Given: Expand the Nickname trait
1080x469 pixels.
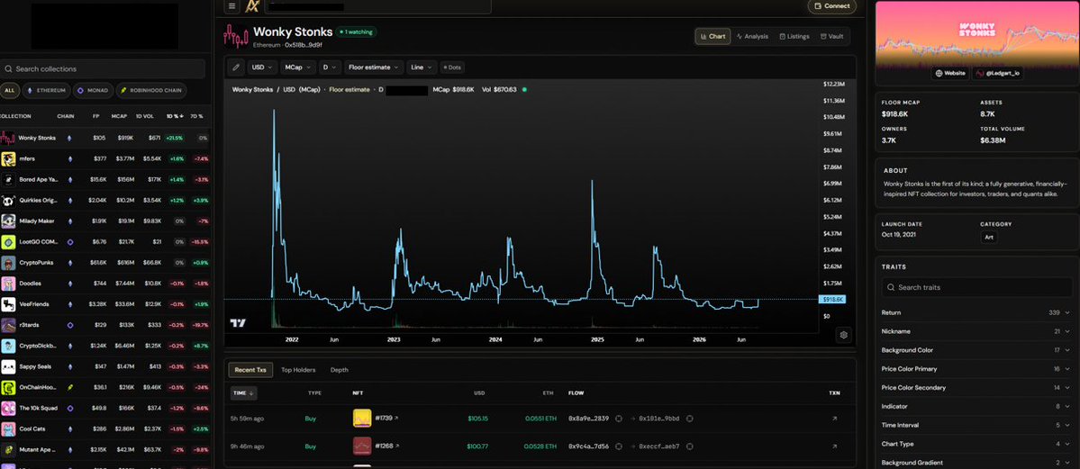Looking at the screenshot, I should (976, 331).
